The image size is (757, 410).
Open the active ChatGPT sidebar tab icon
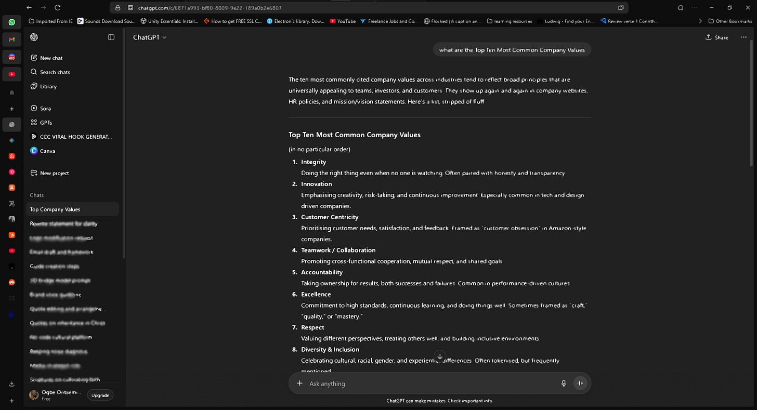point(11,124)
